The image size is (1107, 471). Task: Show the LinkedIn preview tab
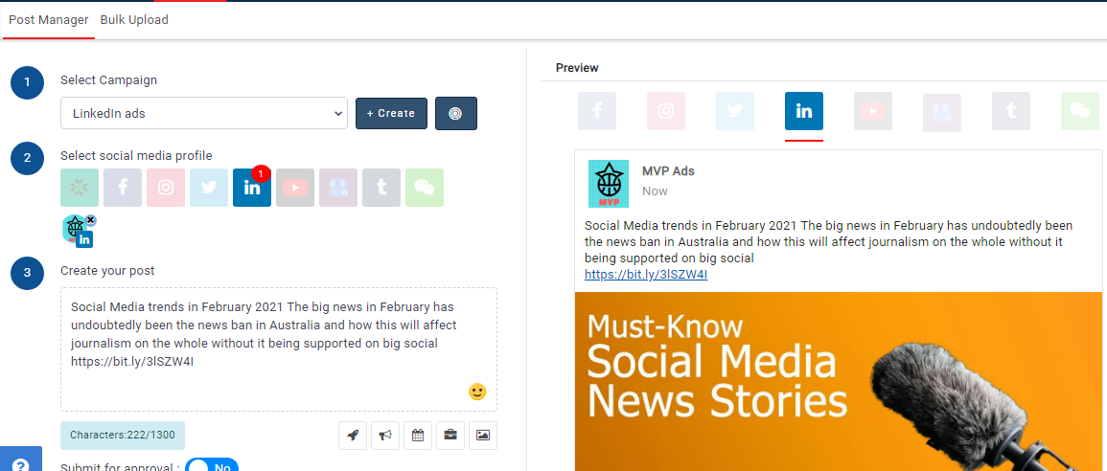pyautogui.click(x=803, y=111)
